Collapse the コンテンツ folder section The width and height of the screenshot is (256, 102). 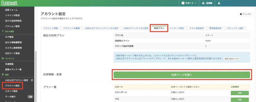click(8, 58)
